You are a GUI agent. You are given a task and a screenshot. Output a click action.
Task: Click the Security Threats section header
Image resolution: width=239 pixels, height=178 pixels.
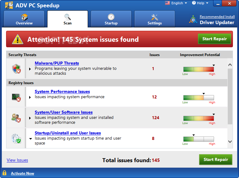23,55
